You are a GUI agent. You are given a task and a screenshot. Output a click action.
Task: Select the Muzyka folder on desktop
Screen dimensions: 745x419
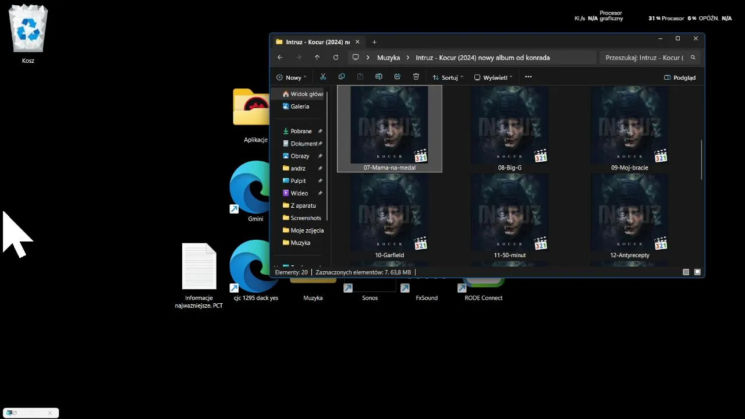click(313, 291)
